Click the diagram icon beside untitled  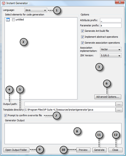click(x=8, y=20)
